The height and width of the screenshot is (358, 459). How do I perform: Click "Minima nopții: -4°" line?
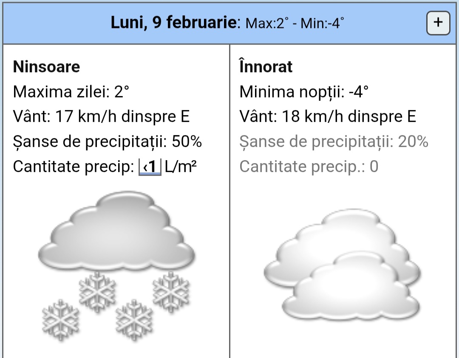click(x=304, y=92)
